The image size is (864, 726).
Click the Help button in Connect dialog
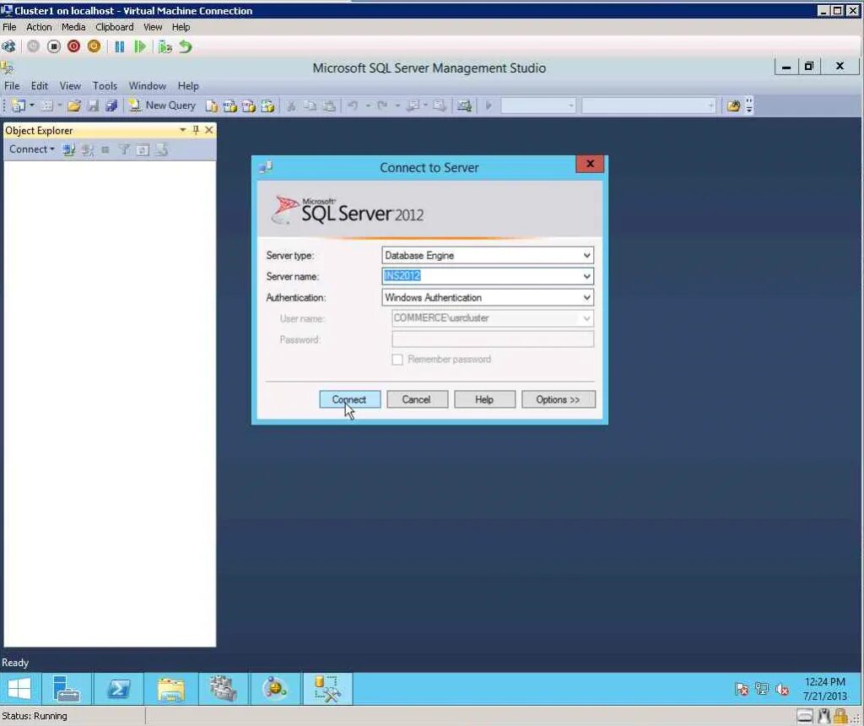pos(484,399)
